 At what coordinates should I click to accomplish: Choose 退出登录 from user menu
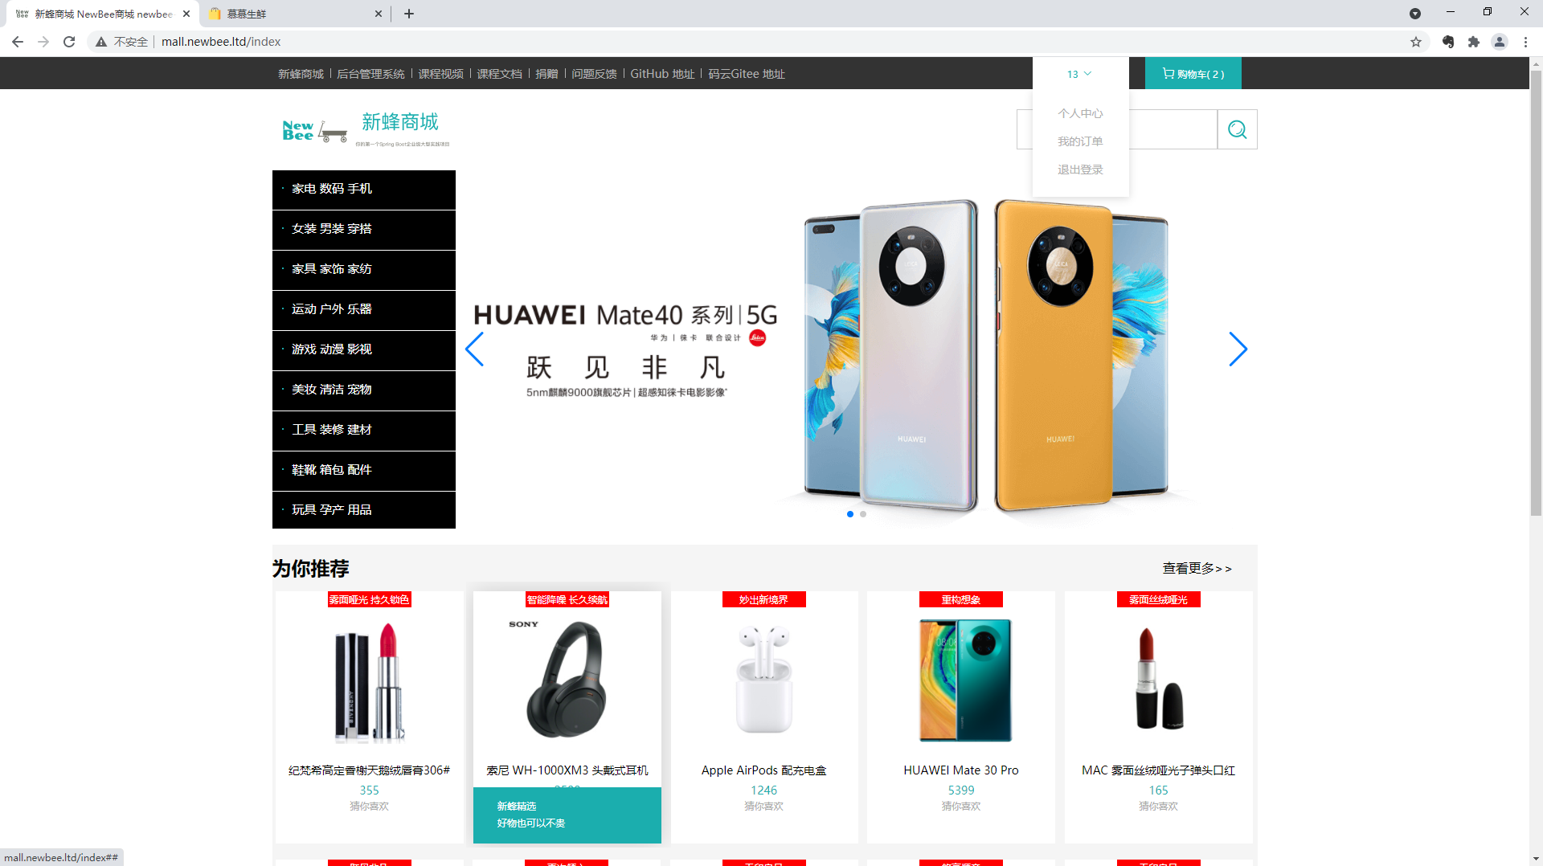tap(1080, 170)
